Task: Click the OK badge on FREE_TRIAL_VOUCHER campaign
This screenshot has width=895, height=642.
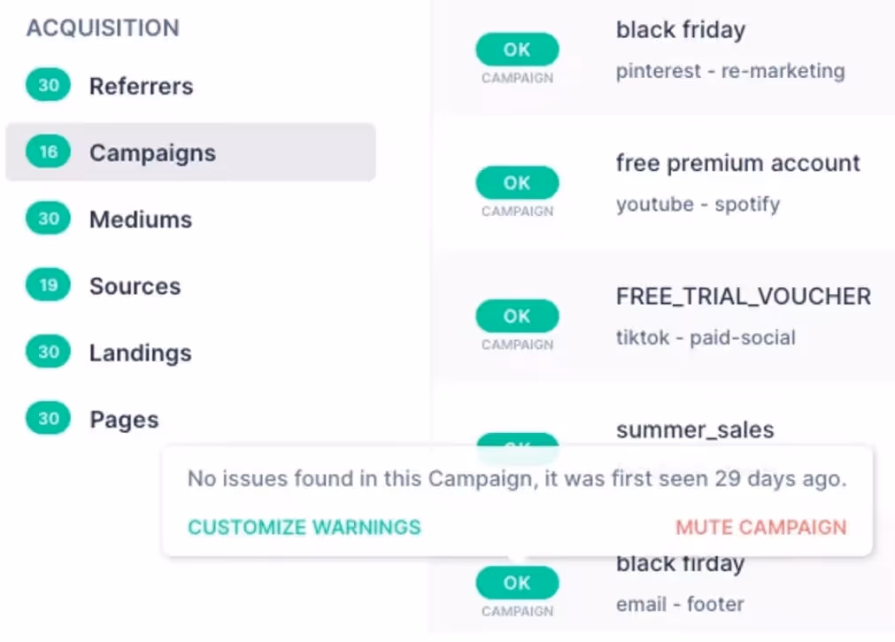Action: [517, 316]
